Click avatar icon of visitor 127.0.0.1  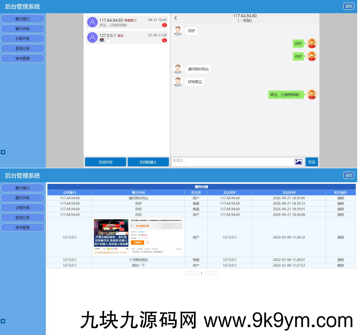[92, 38]
